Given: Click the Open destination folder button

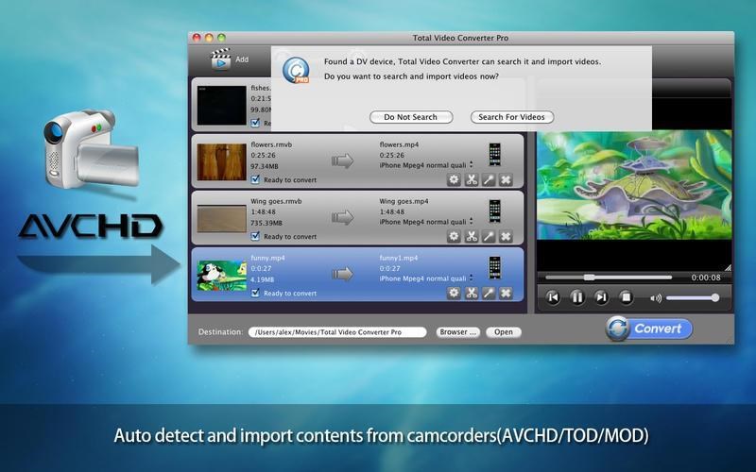Looking at the screenshot, I should pyautogui.click(x=504, y=332).
